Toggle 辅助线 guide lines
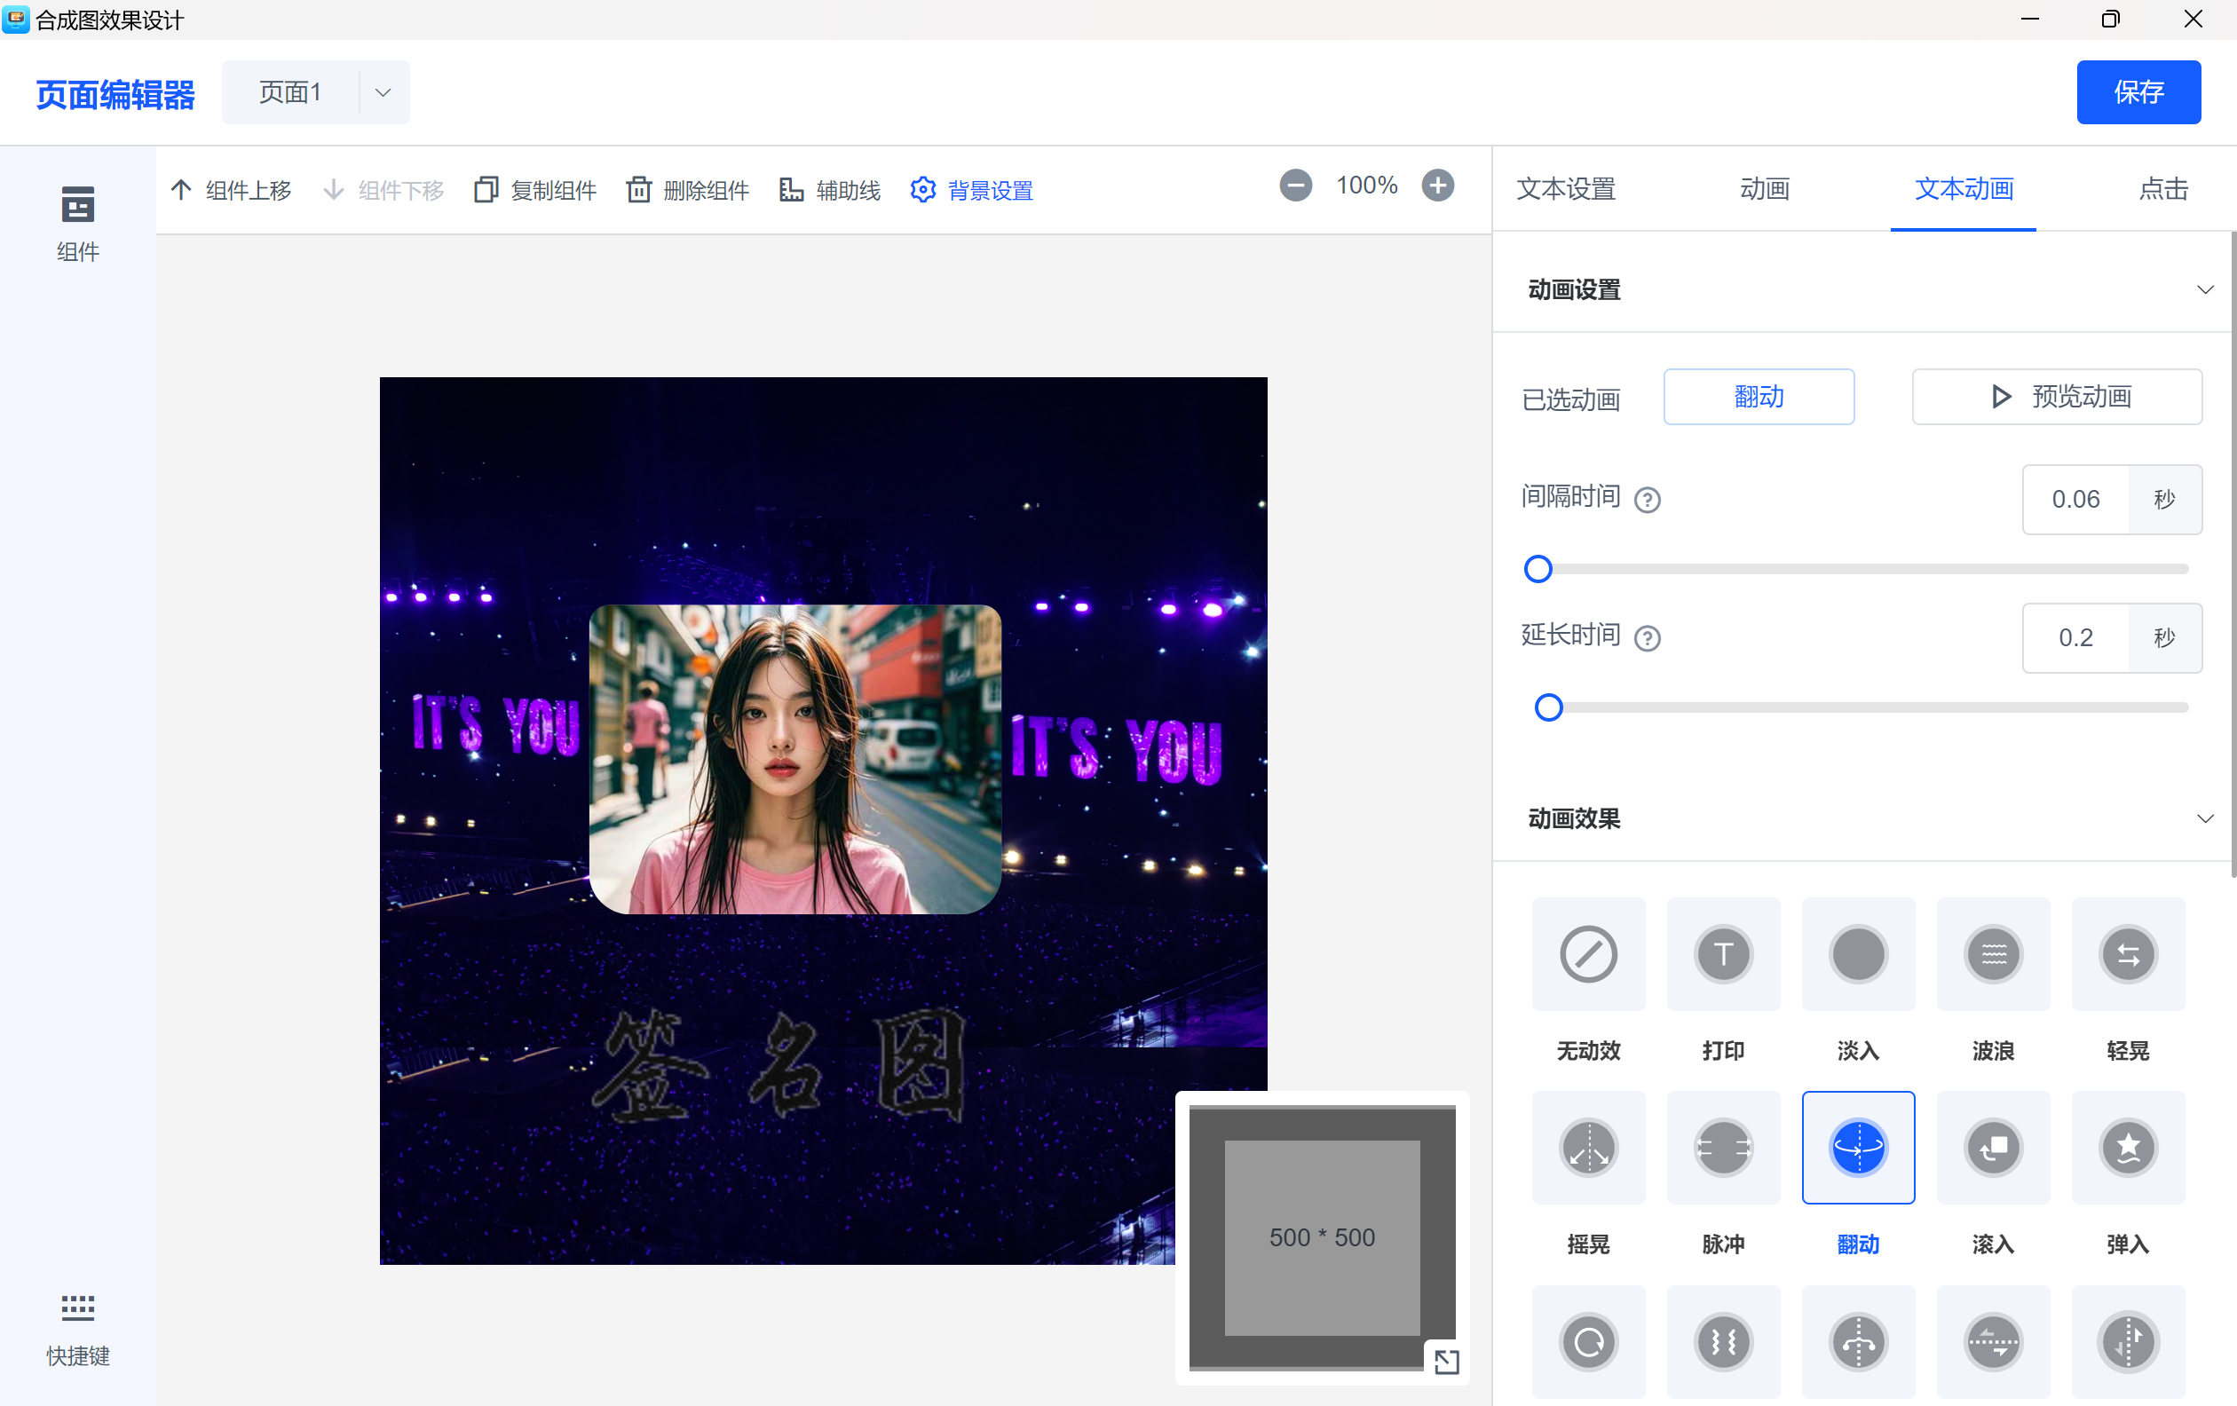This screenshot has height=1406, width=2237. point(830,190)
